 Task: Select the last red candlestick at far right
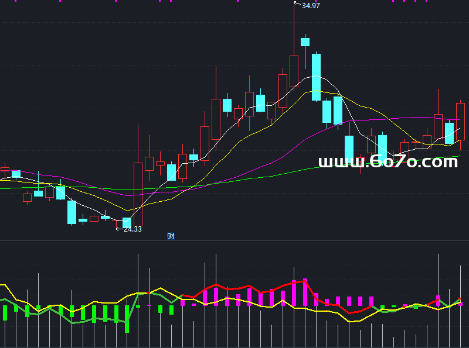click(x=460, y=121)
